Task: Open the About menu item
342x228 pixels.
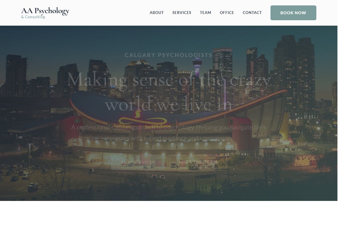Action: click(x=157, y=13)
